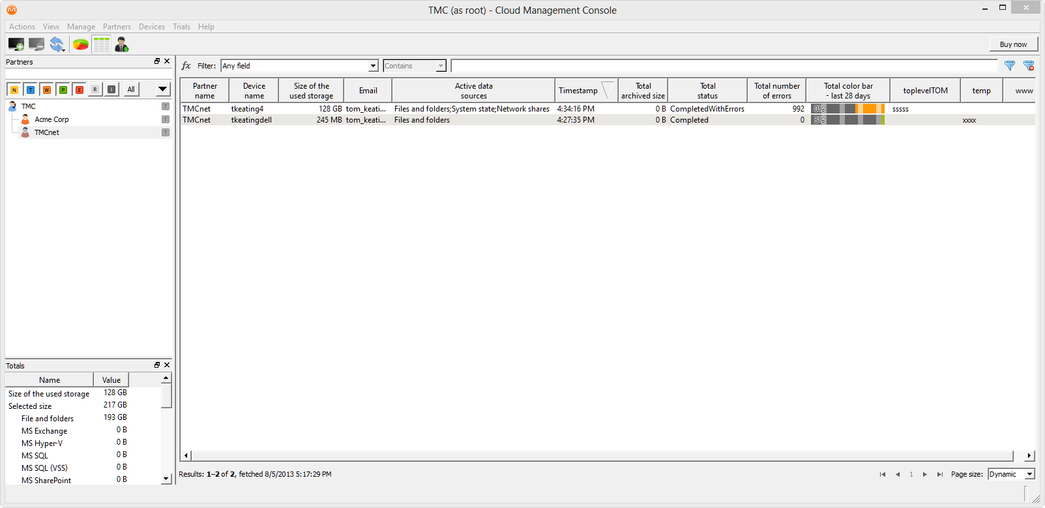Click the Buy now button
The height and width of the screenshot is (508, 1045).
(x=1013, y=44)
